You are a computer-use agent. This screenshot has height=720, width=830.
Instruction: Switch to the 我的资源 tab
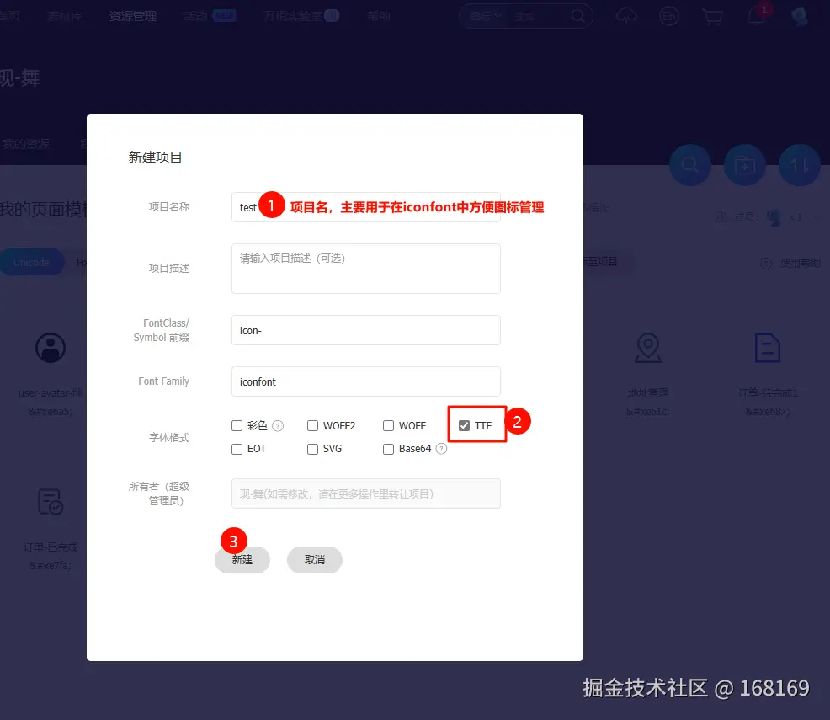pos(26,144)
